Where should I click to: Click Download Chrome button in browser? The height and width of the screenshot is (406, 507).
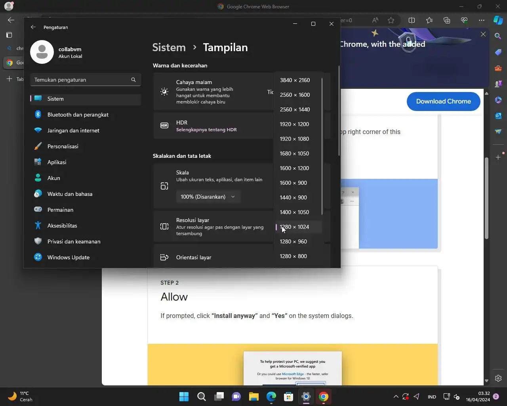[443, 101]
